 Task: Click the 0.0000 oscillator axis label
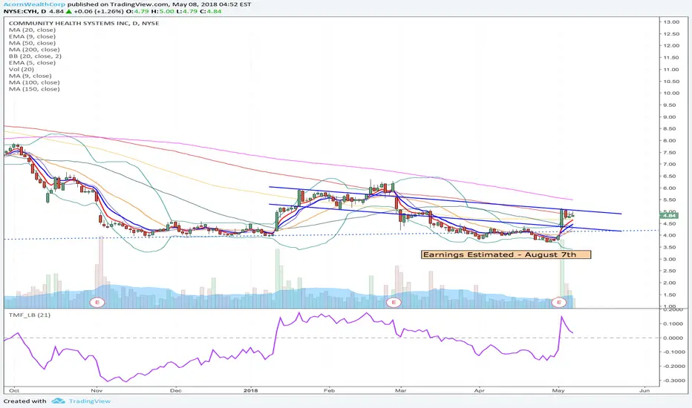pyautogui.click(x=674, y=338)
